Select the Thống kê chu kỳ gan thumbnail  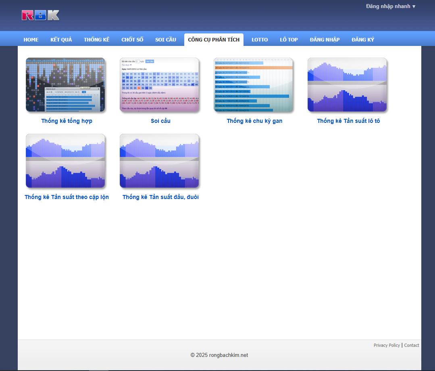[x=253, y=85]
